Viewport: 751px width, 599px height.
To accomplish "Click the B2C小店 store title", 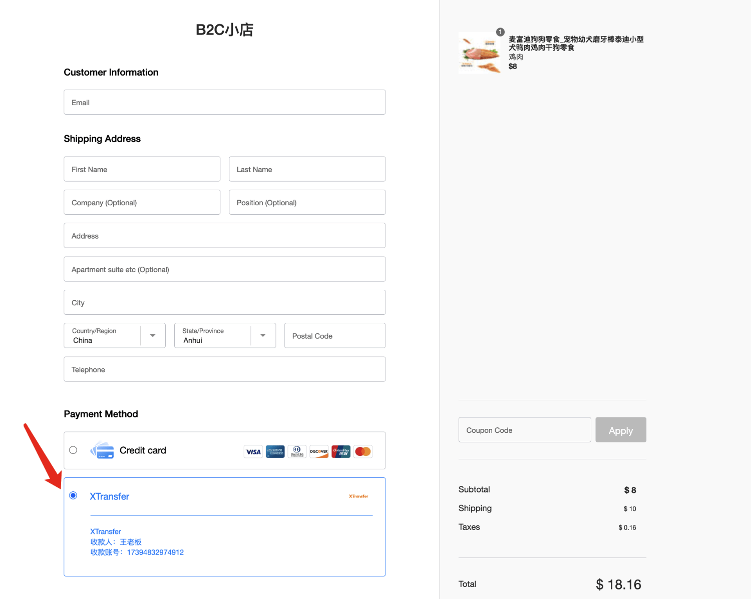I will click(x=224, y=30).
